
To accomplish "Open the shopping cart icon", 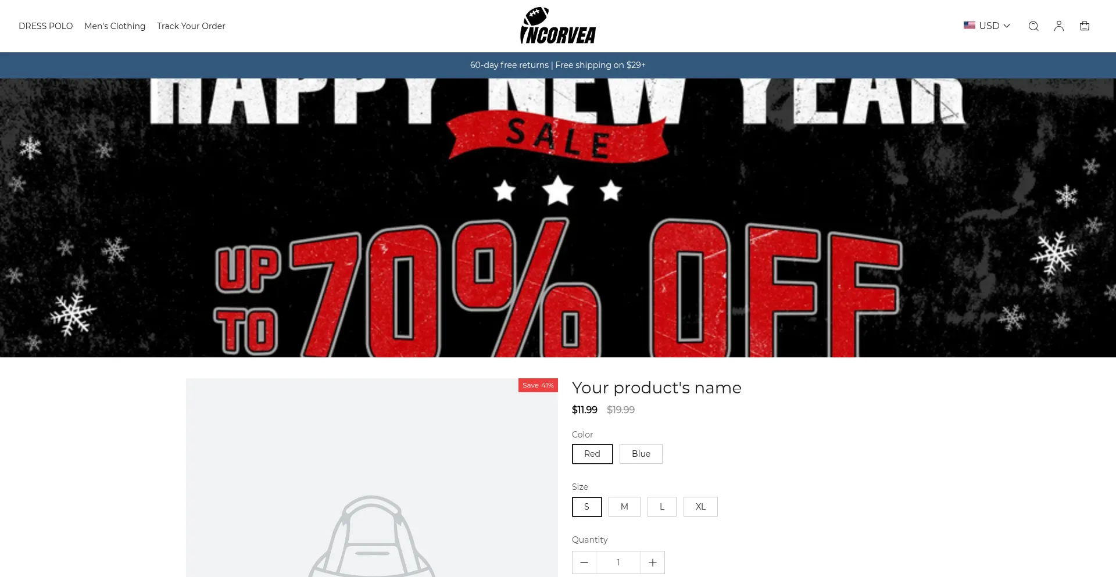I will (x=1085, y=26).
